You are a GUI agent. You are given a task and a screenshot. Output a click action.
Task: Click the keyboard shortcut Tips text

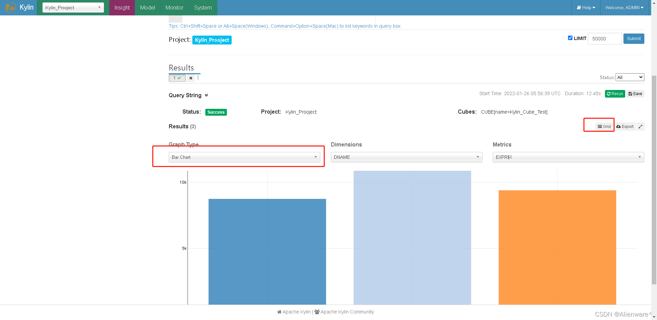(x=285, y=26)
